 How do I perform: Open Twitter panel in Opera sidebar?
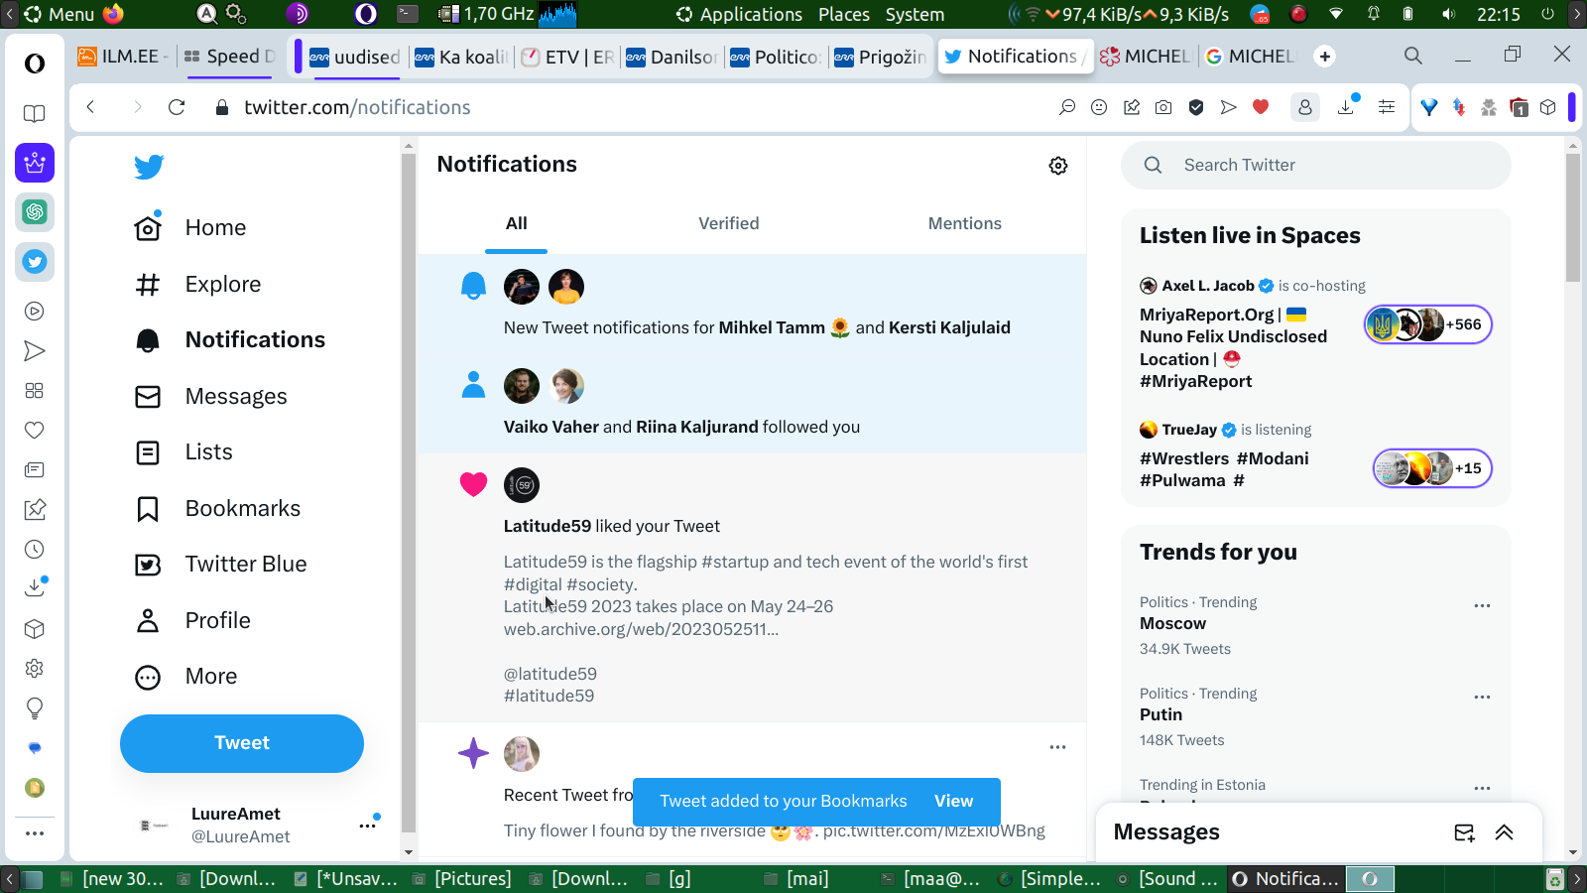(35, 262)
